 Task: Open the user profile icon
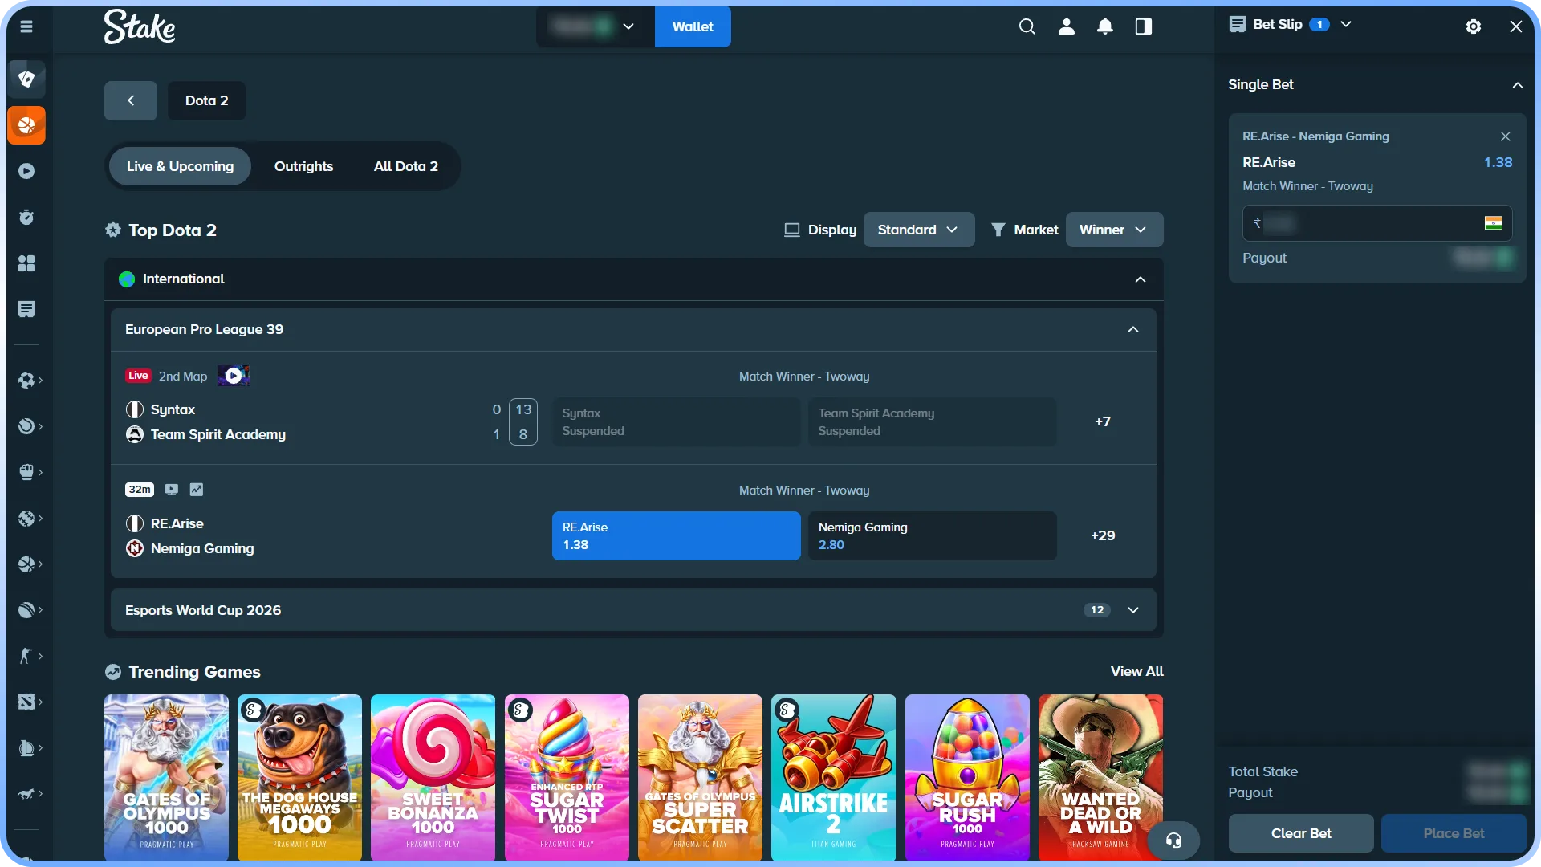(1066, 26)
